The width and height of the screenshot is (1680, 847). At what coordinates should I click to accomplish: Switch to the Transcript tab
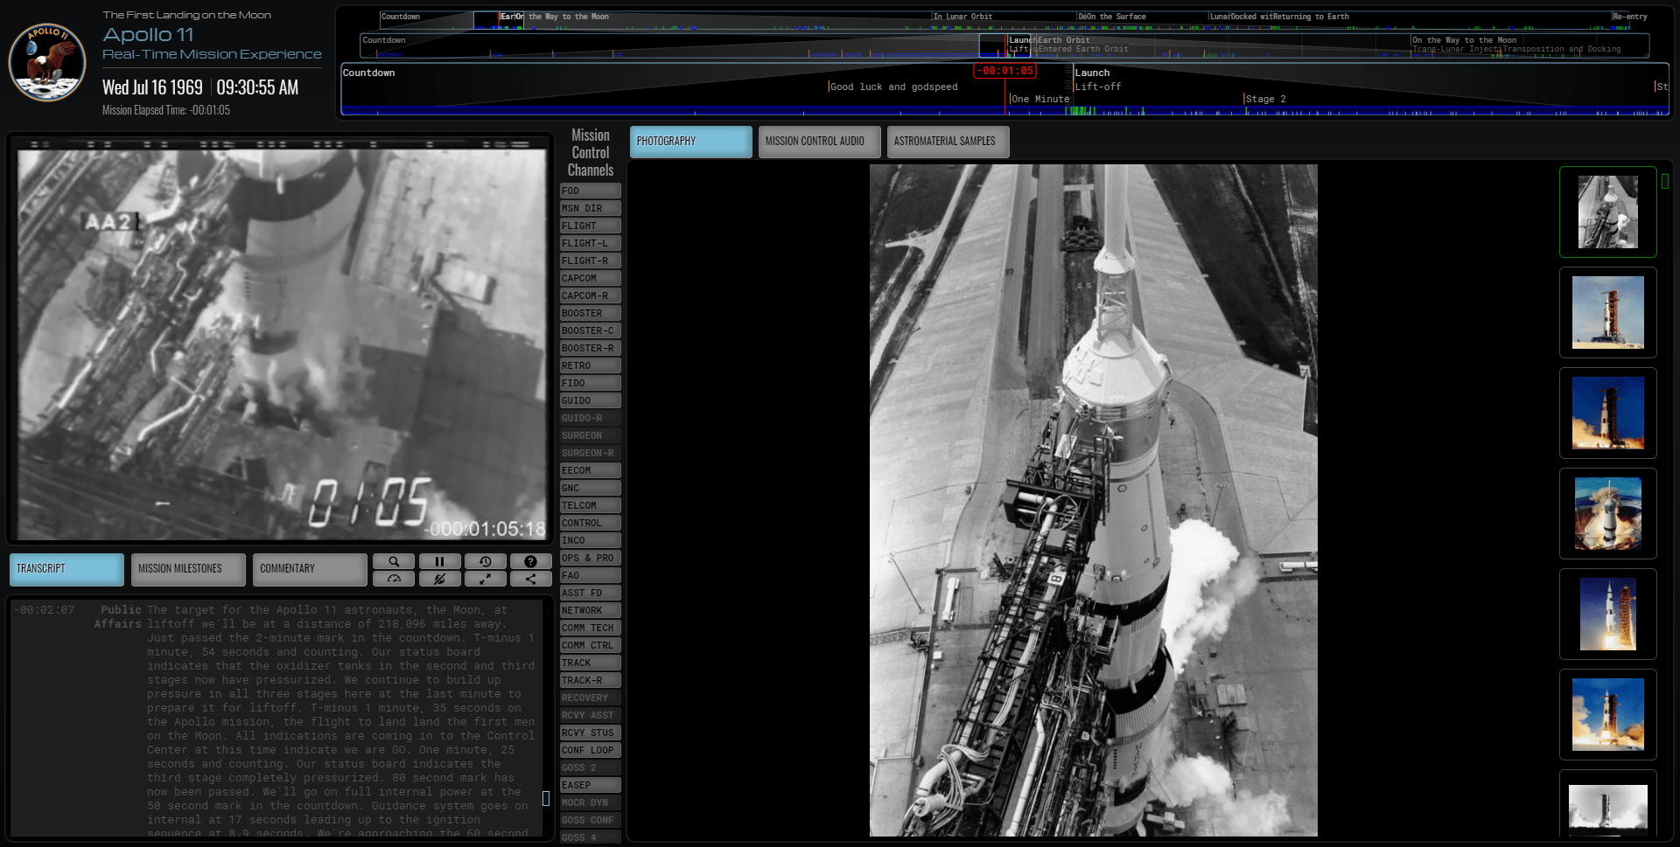pyautogui.click(x=66, y=569)
